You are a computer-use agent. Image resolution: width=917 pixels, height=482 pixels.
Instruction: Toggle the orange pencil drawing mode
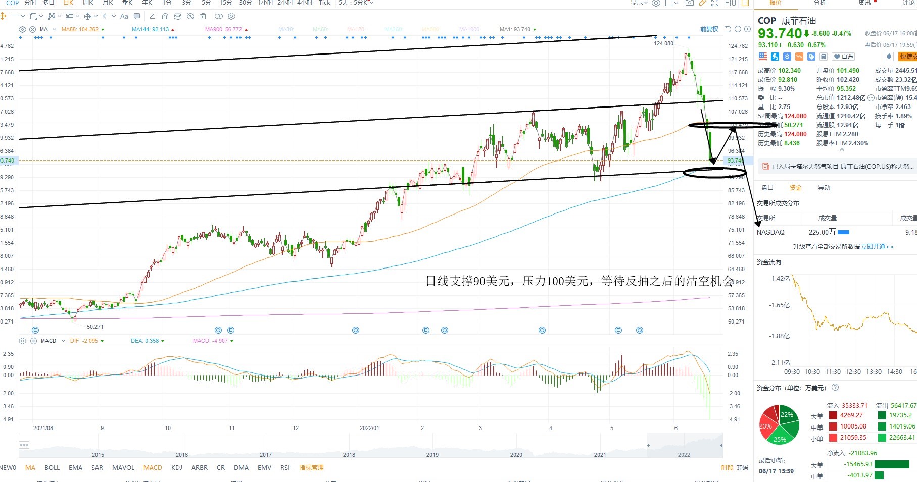pyautogui.click(x=702, y=3)
